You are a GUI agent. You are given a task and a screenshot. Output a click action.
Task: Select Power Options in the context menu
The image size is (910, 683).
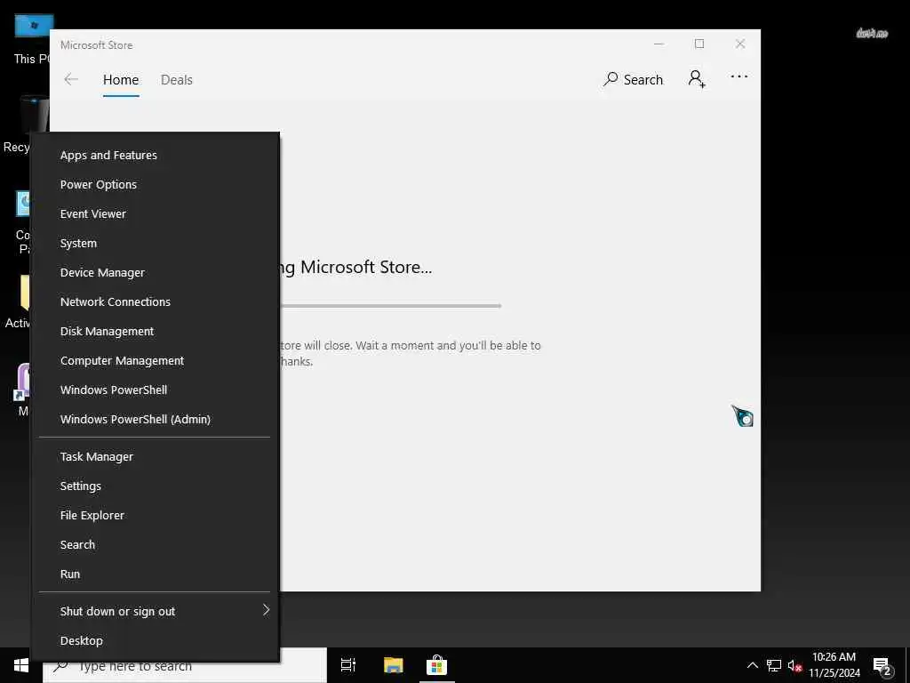(x=155, y=185)
